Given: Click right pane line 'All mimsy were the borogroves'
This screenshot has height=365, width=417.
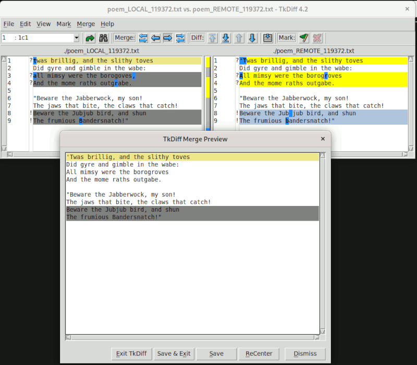Looking at the screenshot, I should point(323,76).
